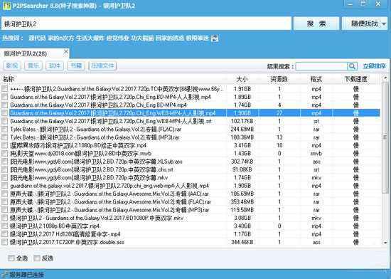Click the picture icon after hot keywords
Screen dimensions: 391x279
point(215,38)
